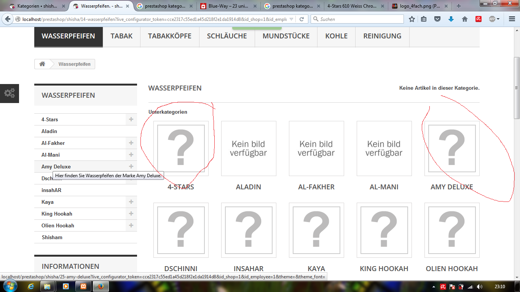Open the Aladin link in the sidebar

49,131
